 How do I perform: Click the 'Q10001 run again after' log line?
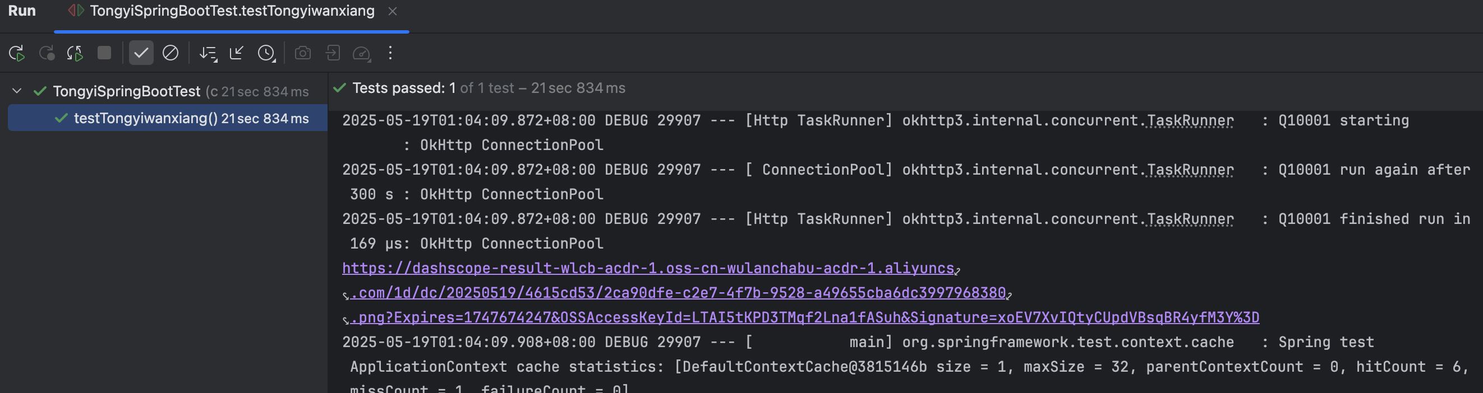click(x=906, y=170)
